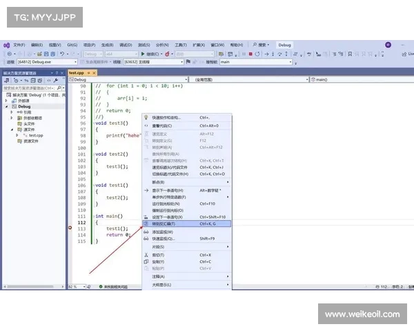
Task: Click the Copy icon in context menu
Action: coord(146,262)
